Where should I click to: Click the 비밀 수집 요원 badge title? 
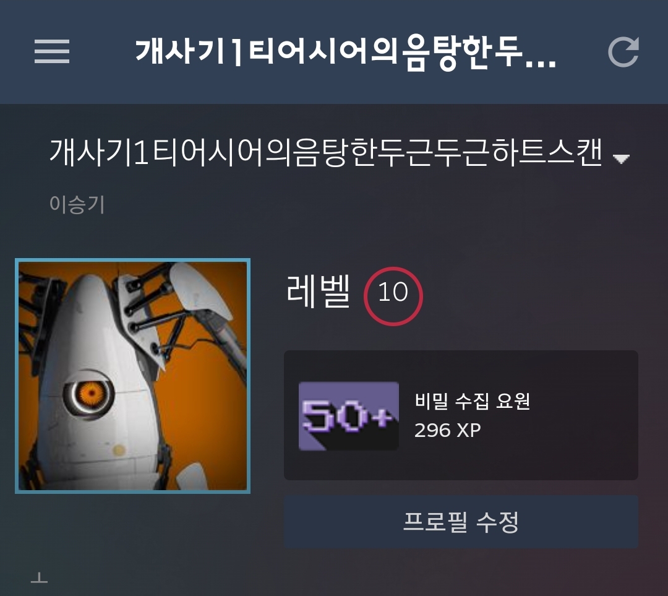(472, 401)
